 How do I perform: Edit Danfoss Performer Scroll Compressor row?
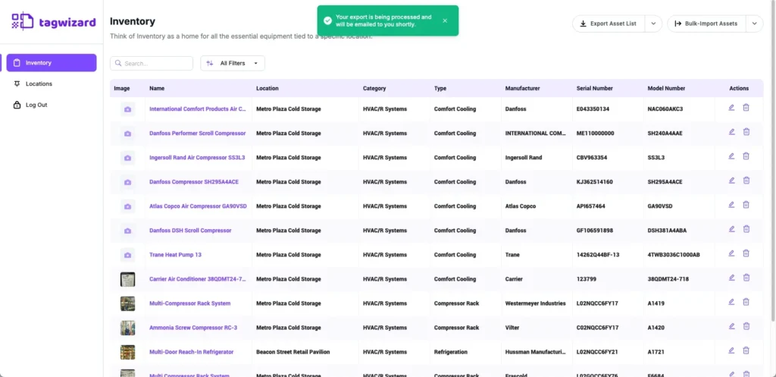731,132
